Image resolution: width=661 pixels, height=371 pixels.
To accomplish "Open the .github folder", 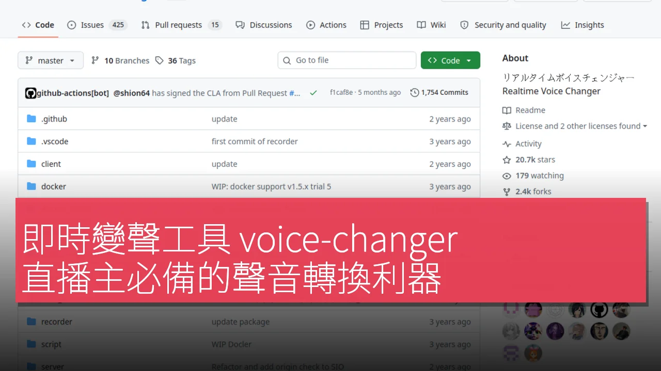I will point(54,119).
